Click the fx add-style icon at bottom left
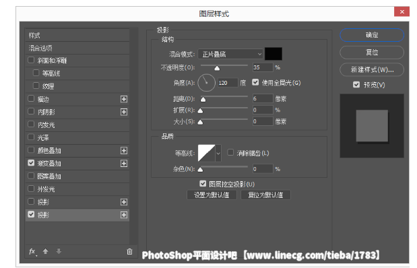This screenshot has width=417, height=268. point(32,252)
